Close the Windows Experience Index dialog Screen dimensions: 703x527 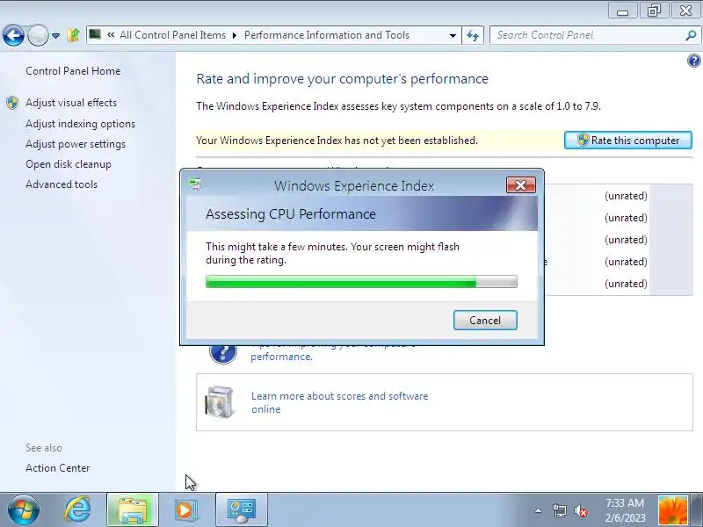[x=520, y=185]
